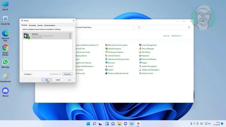226x127 pixels.
Task: Show the Task View from the taskbar
Action: (x=100, y=123)
